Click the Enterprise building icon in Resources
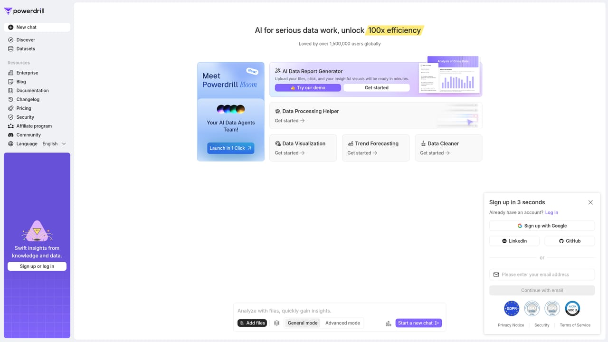 click(11, 73)
